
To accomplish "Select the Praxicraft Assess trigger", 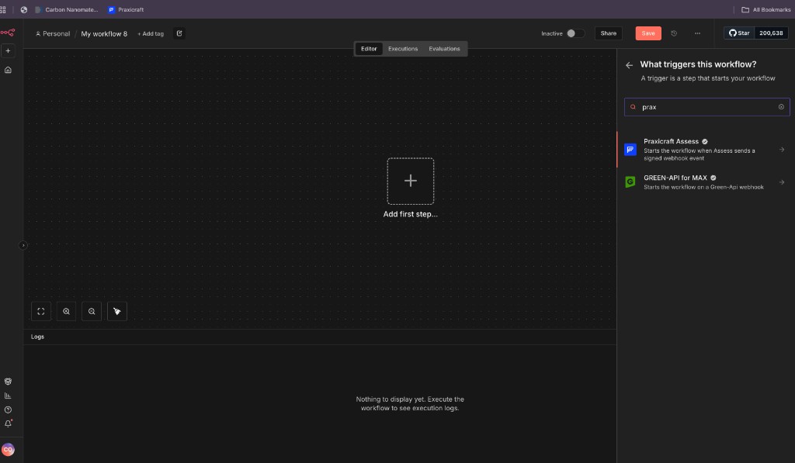I will click(x=706, y=150).
